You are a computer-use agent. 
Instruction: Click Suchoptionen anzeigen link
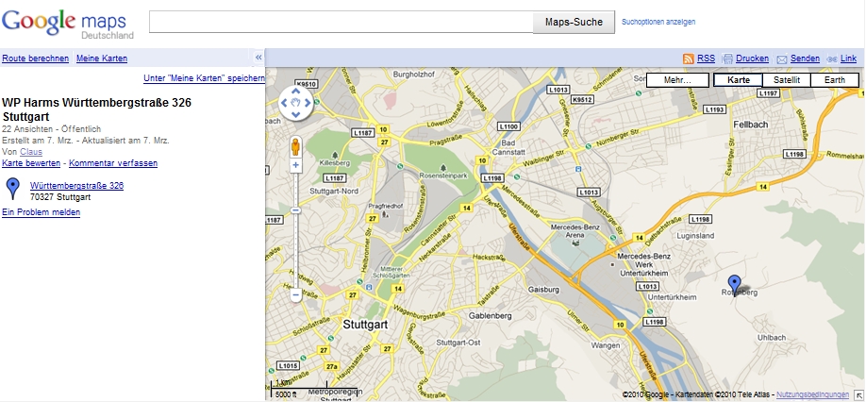tap(658, 22)
